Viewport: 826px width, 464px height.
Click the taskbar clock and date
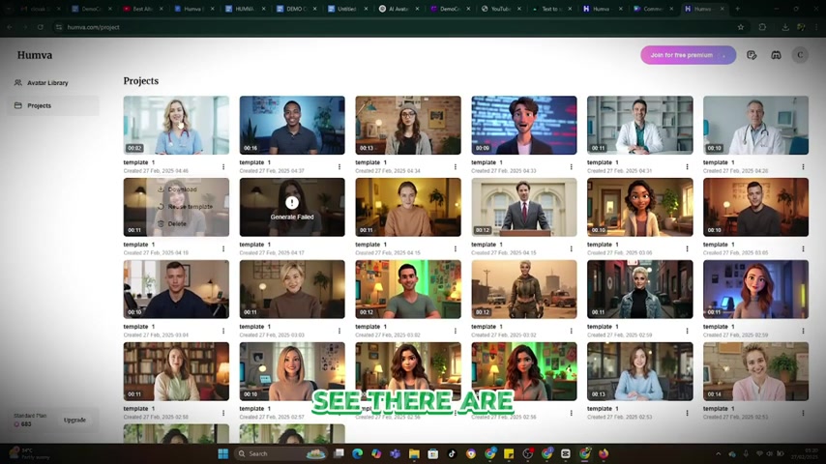coord(805,453)
